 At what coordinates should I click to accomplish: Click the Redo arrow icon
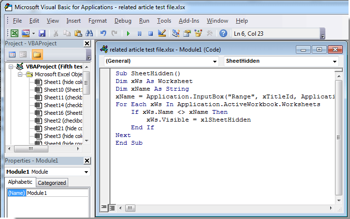(x=114, y=33)
